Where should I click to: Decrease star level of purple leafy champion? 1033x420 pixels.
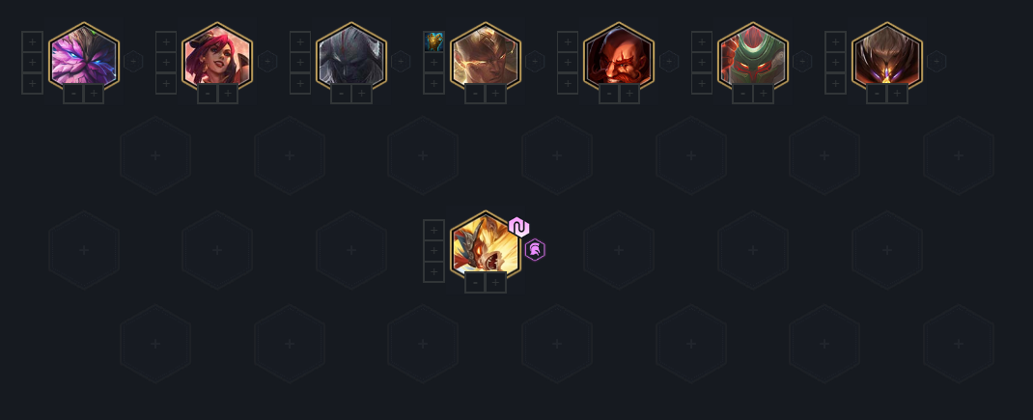(x=73, y=95)
